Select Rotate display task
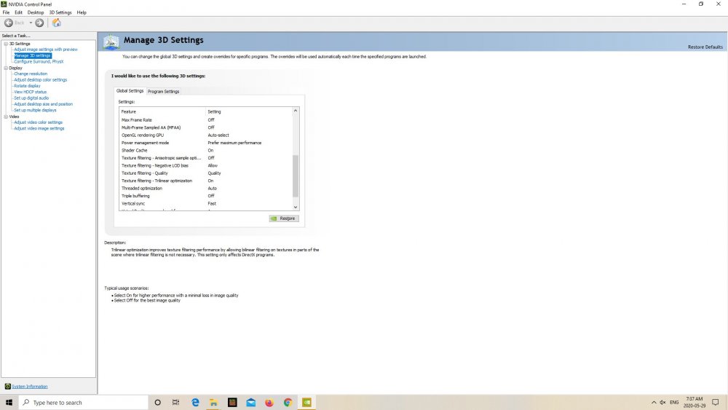Viewport: 728px width, 410px height. click(27, 85)
